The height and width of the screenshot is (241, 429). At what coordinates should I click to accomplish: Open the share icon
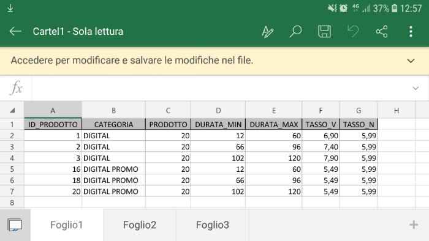pyautogui.click(x=382, y=31)
